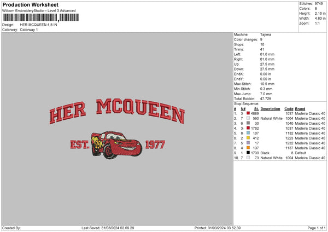
Task: Click the 'Color changes:' label
Action: (x=246, y=39)
